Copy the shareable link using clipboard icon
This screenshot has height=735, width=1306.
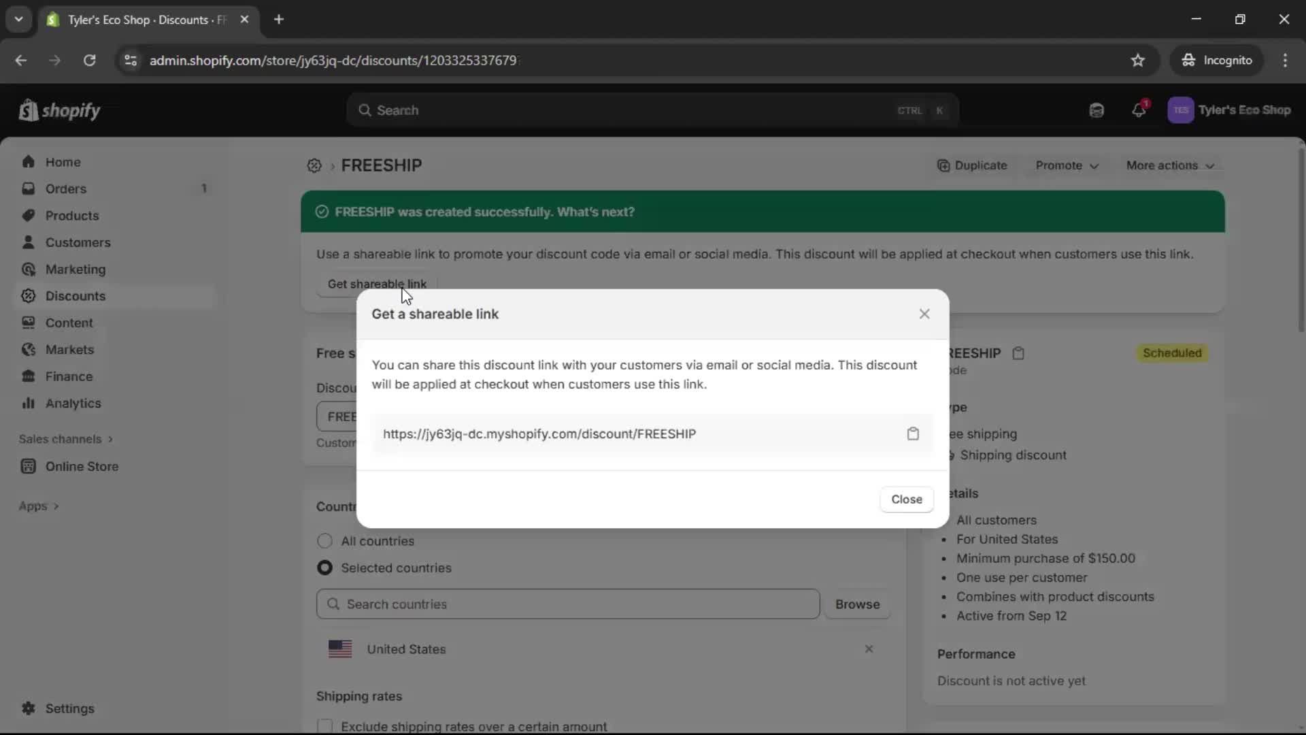[914, 434]
